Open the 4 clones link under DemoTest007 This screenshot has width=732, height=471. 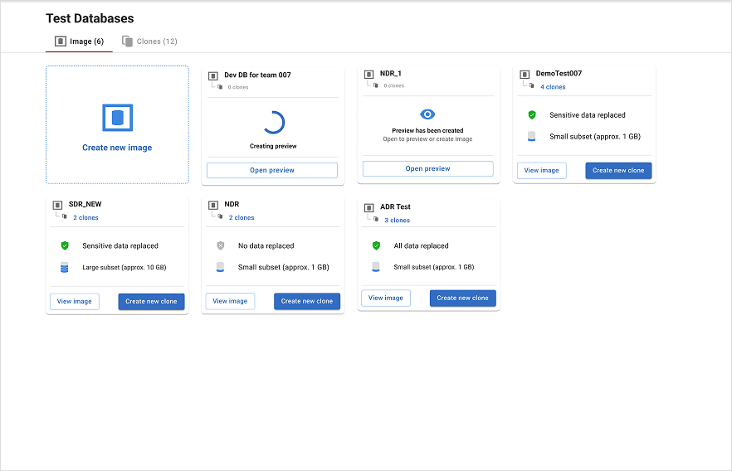[x=553, y=87]
